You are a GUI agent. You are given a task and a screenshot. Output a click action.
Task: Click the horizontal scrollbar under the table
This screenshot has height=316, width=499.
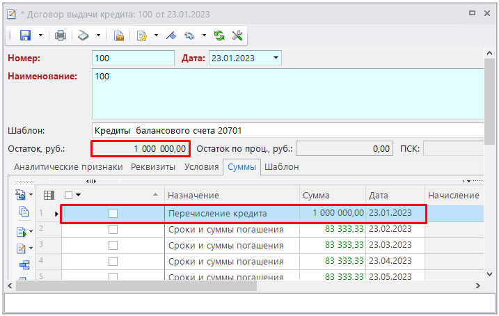(139, 285)
